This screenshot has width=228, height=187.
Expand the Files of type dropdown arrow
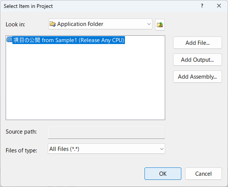pyautogui.click(x=161, y=149)
